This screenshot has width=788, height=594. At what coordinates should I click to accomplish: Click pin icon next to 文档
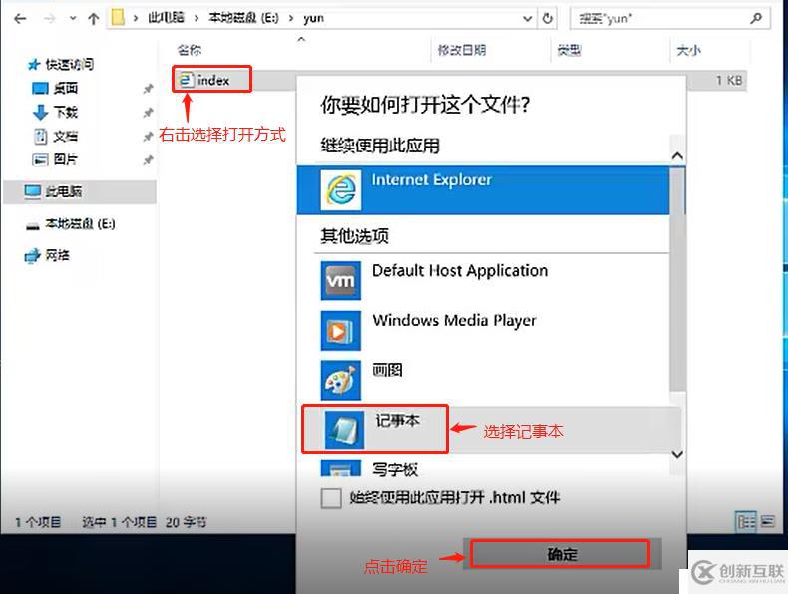(x=148, y=137)
